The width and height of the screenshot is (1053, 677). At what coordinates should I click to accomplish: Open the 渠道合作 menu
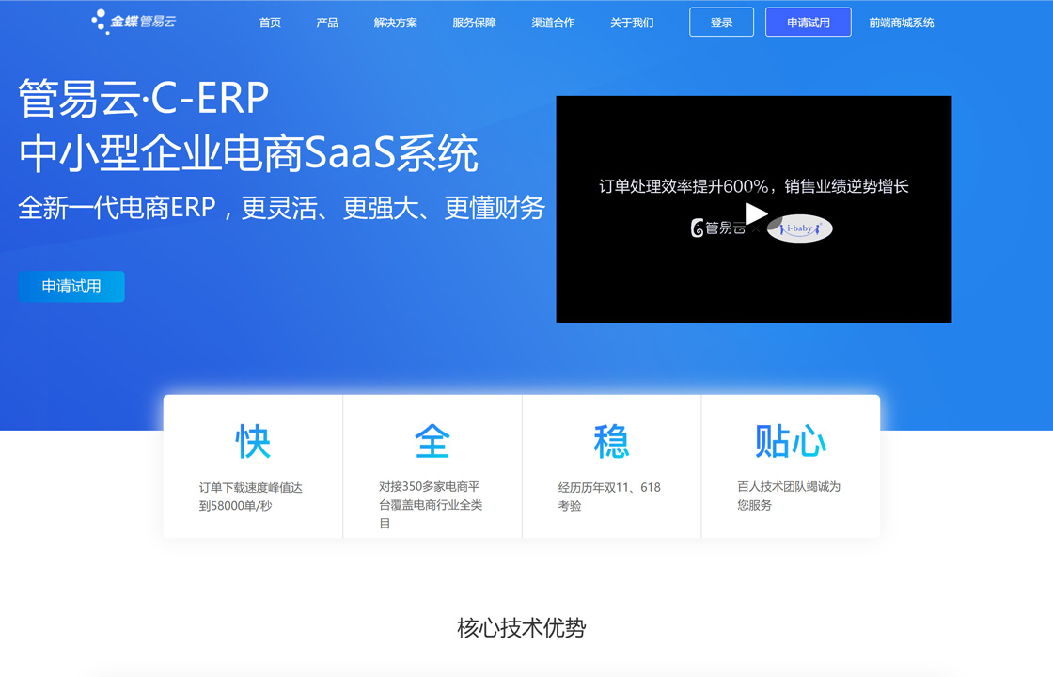click(554, 23)
